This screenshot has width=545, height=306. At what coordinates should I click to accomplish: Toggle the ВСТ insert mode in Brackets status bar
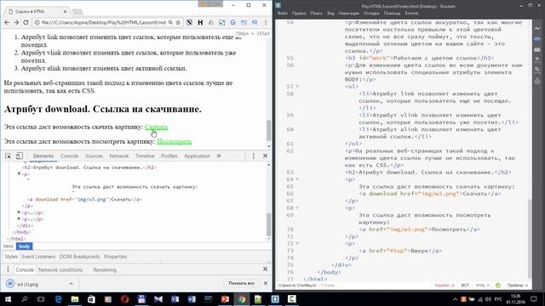pos(465,286)
